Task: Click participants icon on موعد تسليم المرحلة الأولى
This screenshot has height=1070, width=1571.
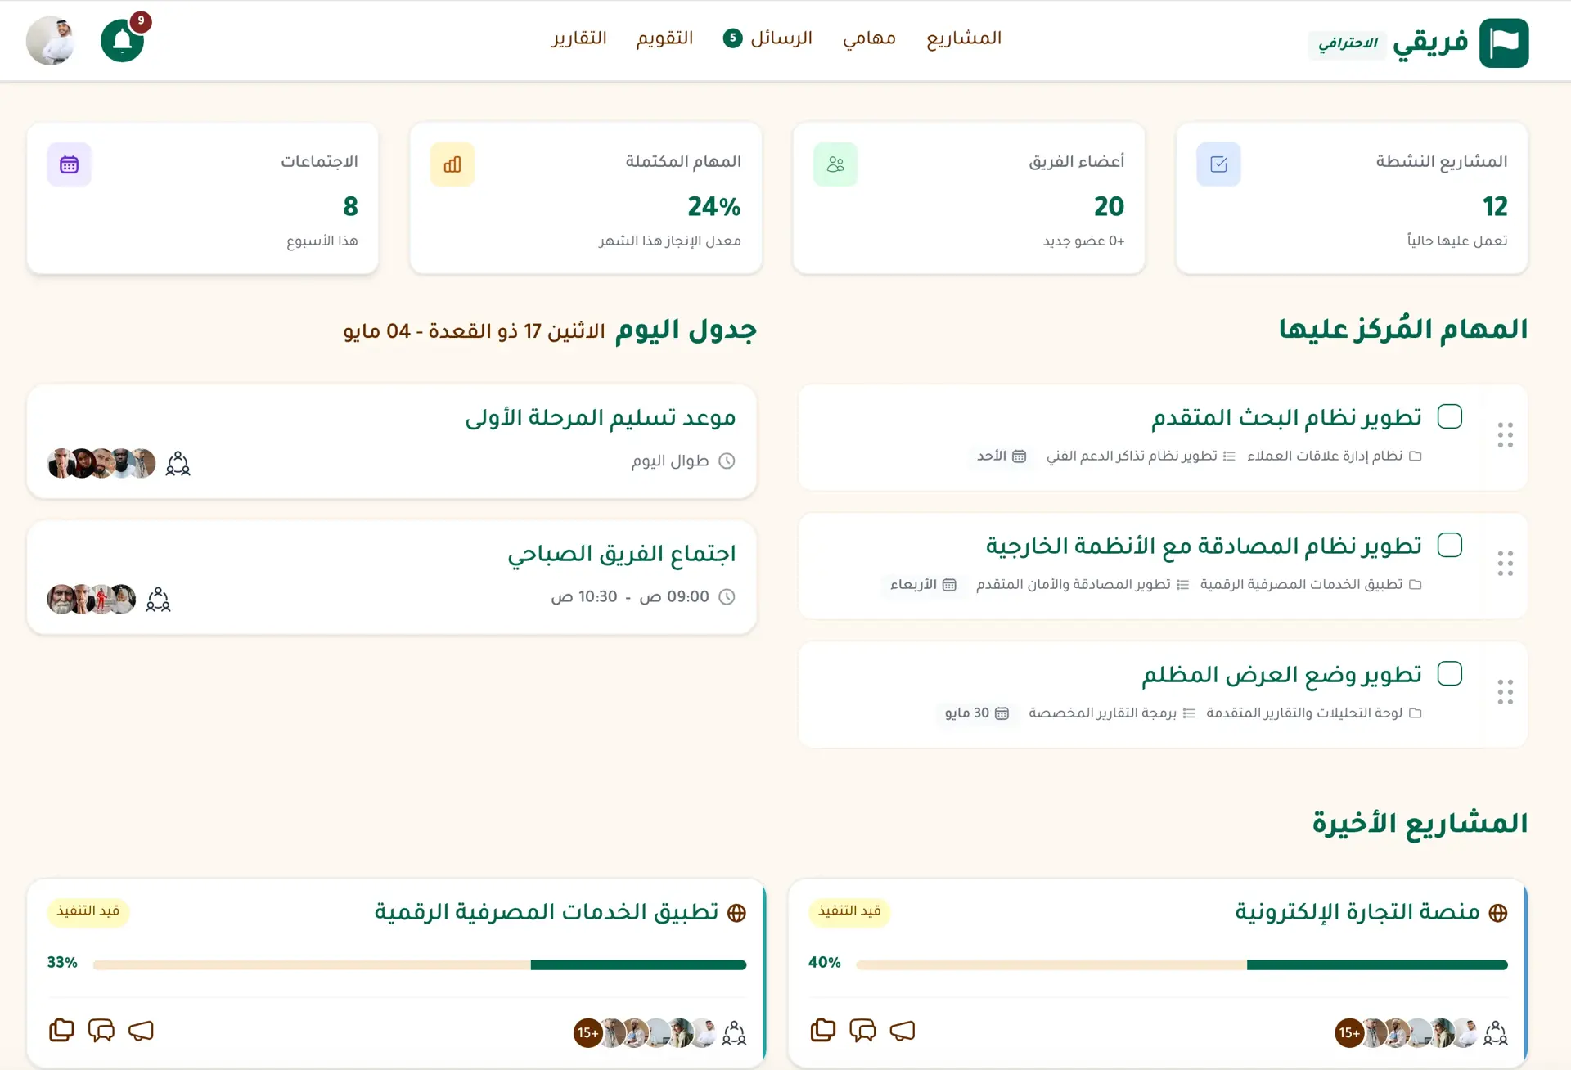Action: click(x=178, y=464)
